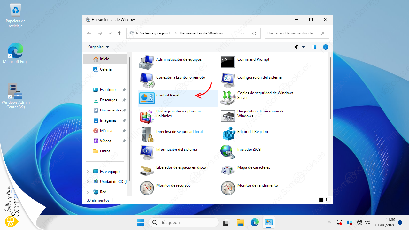Go up one folder level
409x230 pixels.
click(x=120, y=33)
